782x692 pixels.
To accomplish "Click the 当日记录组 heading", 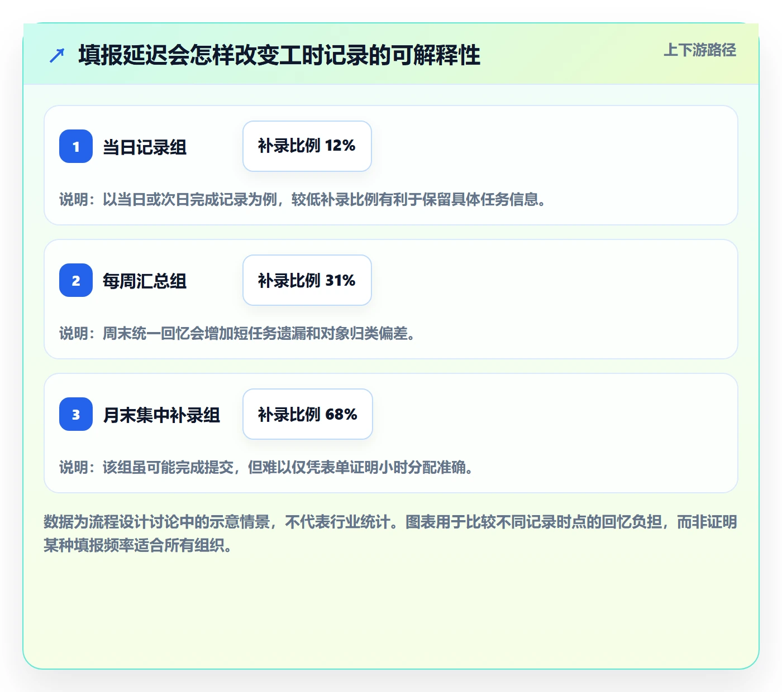I will (145, 147).
